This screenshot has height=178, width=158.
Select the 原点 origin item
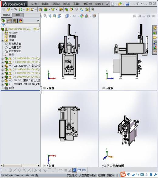point(11,54)
